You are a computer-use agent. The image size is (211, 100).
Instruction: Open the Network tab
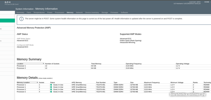click(79, 12)
